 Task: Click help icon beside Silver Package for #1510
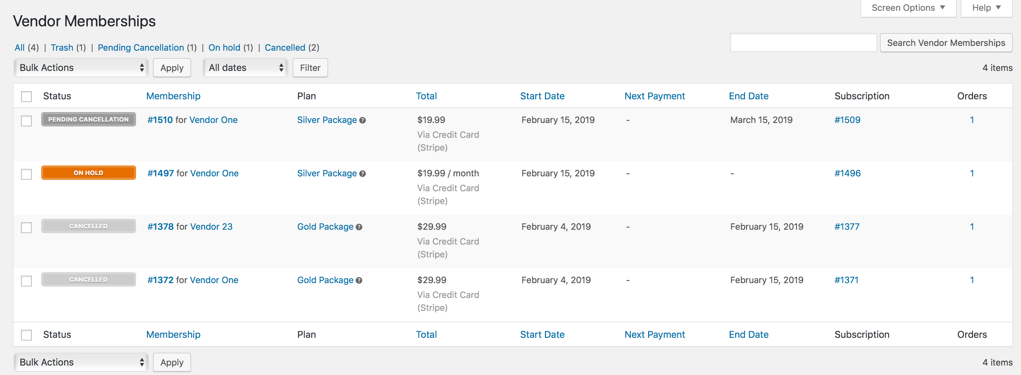[362, 120]
